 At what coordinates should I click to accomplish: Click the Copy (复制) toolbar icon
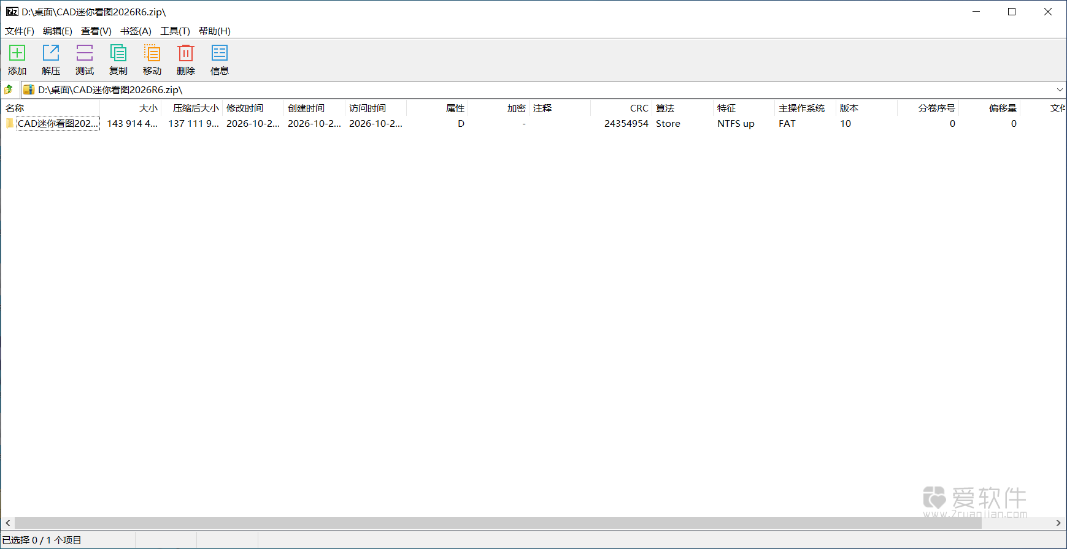(x=118, y=53)
